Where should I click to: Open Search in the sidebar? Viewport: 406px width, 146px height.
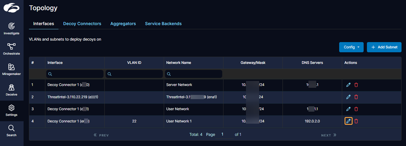11,130
